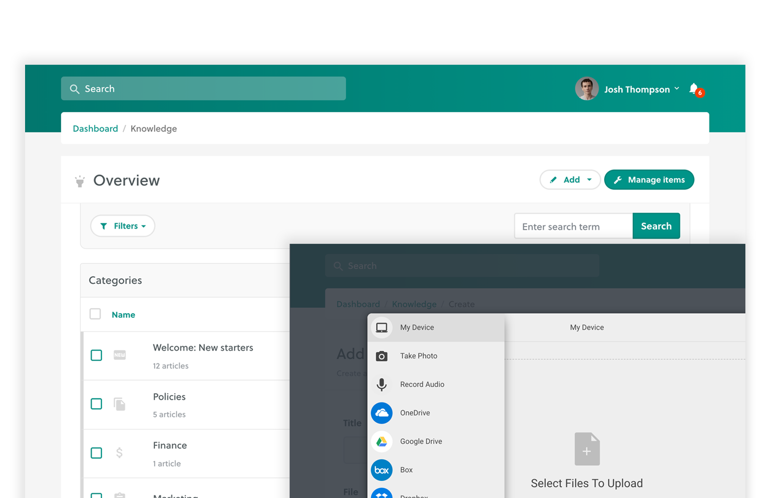Select My Device in upload source list
771x498 pixels.
tap(417, 328)
